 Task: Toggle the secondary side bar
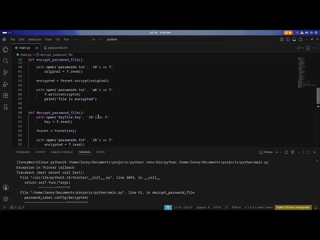tap(300, 39)
